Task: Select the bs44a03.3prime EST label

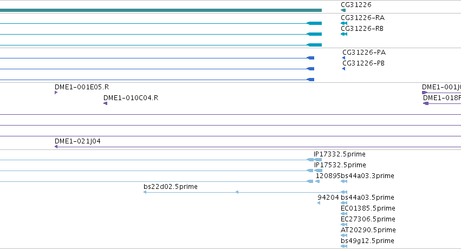Action: [x=367, y=176]
